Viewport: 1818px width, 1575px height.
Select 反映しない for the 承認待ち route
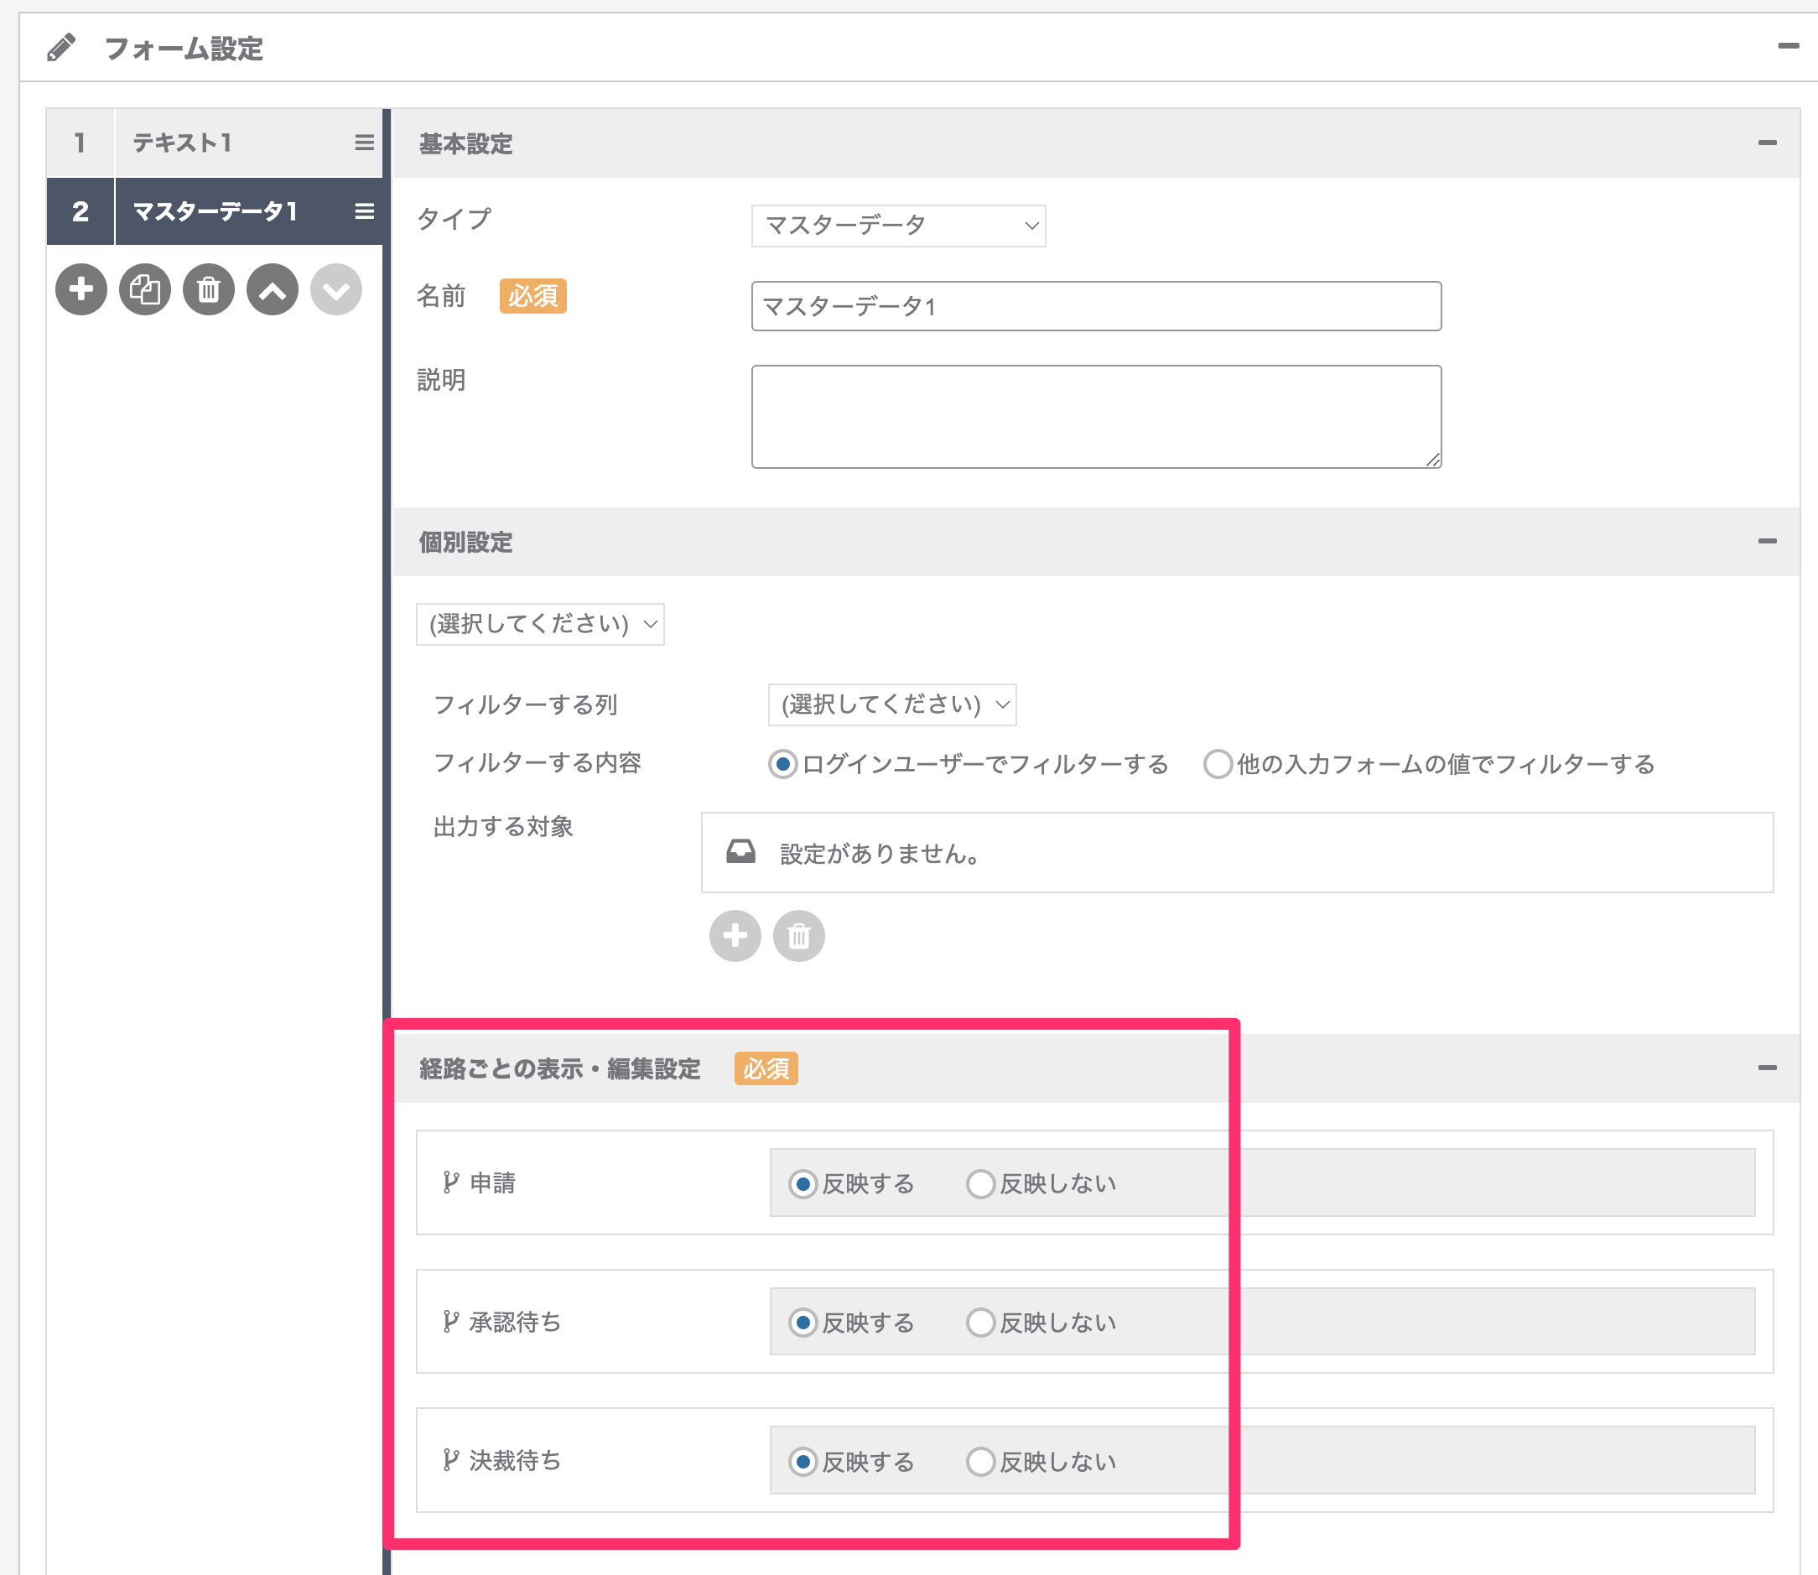[x=979, y=1323]
